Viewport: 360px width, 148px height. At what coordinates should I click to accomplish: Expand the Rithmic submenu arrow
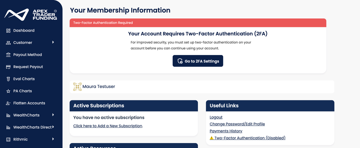(53, 139)
